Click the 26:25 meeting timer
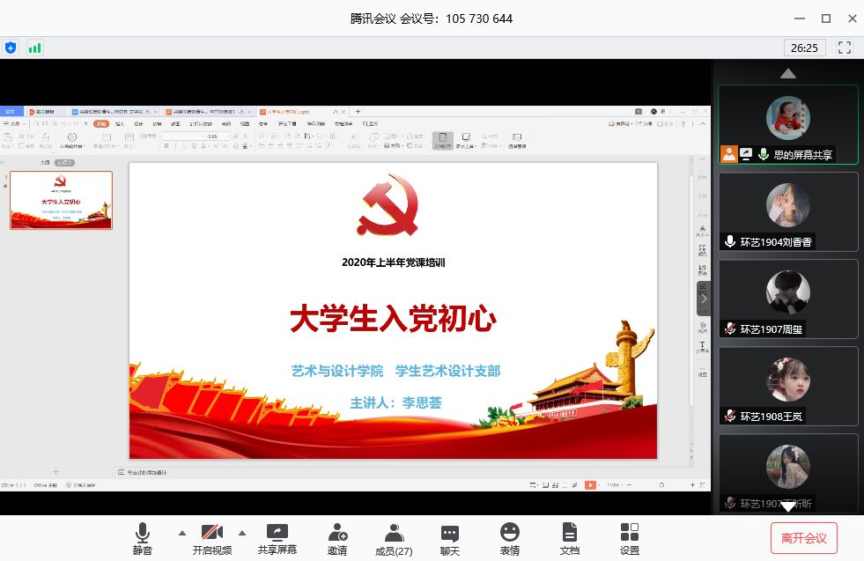Image resolution: width=864 pixels, height=561 pixels. [x=804, y=48]
